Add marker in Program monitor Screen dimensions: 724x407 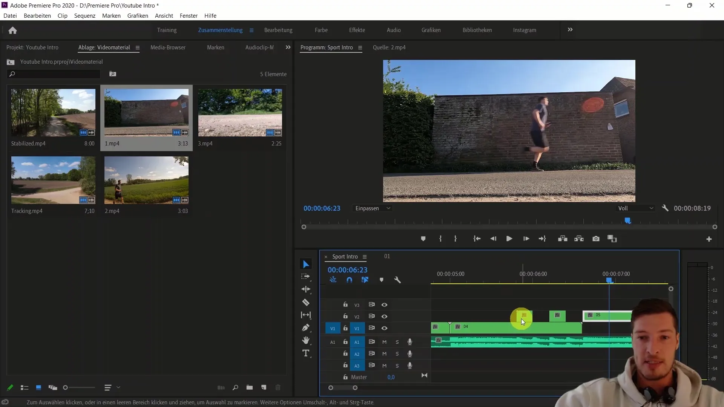(423, 239)
